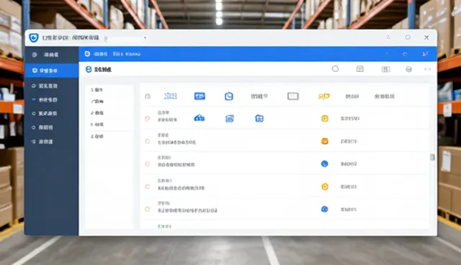
Task: Click the grey rectangle icon in header row
Action: tap(293, 96)
